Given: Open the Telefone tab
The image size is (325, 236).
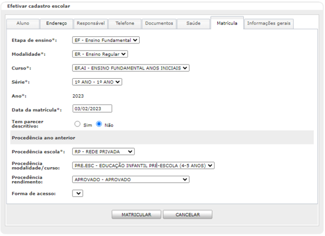Looking at the screenshot, I should (x=125, y=24).
